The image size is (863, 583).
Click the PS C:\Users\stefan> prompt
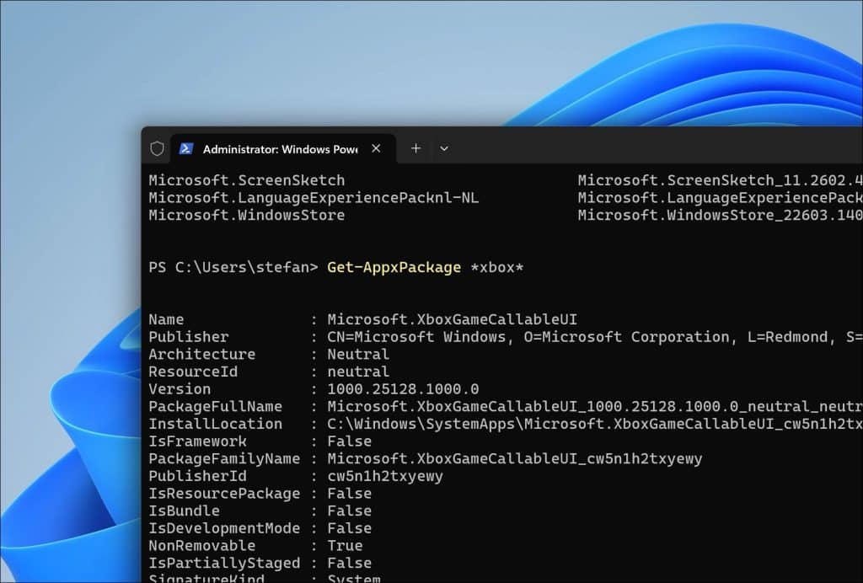tap(233, 268)
